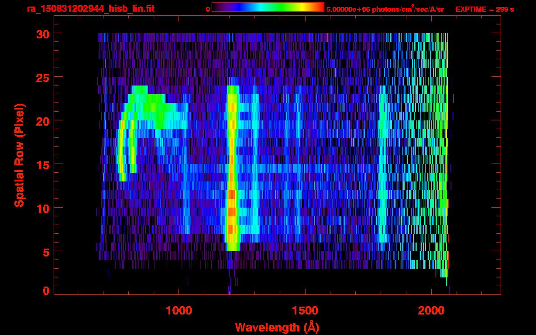Click the 2000 wavelength tick label

click(432, 311)
